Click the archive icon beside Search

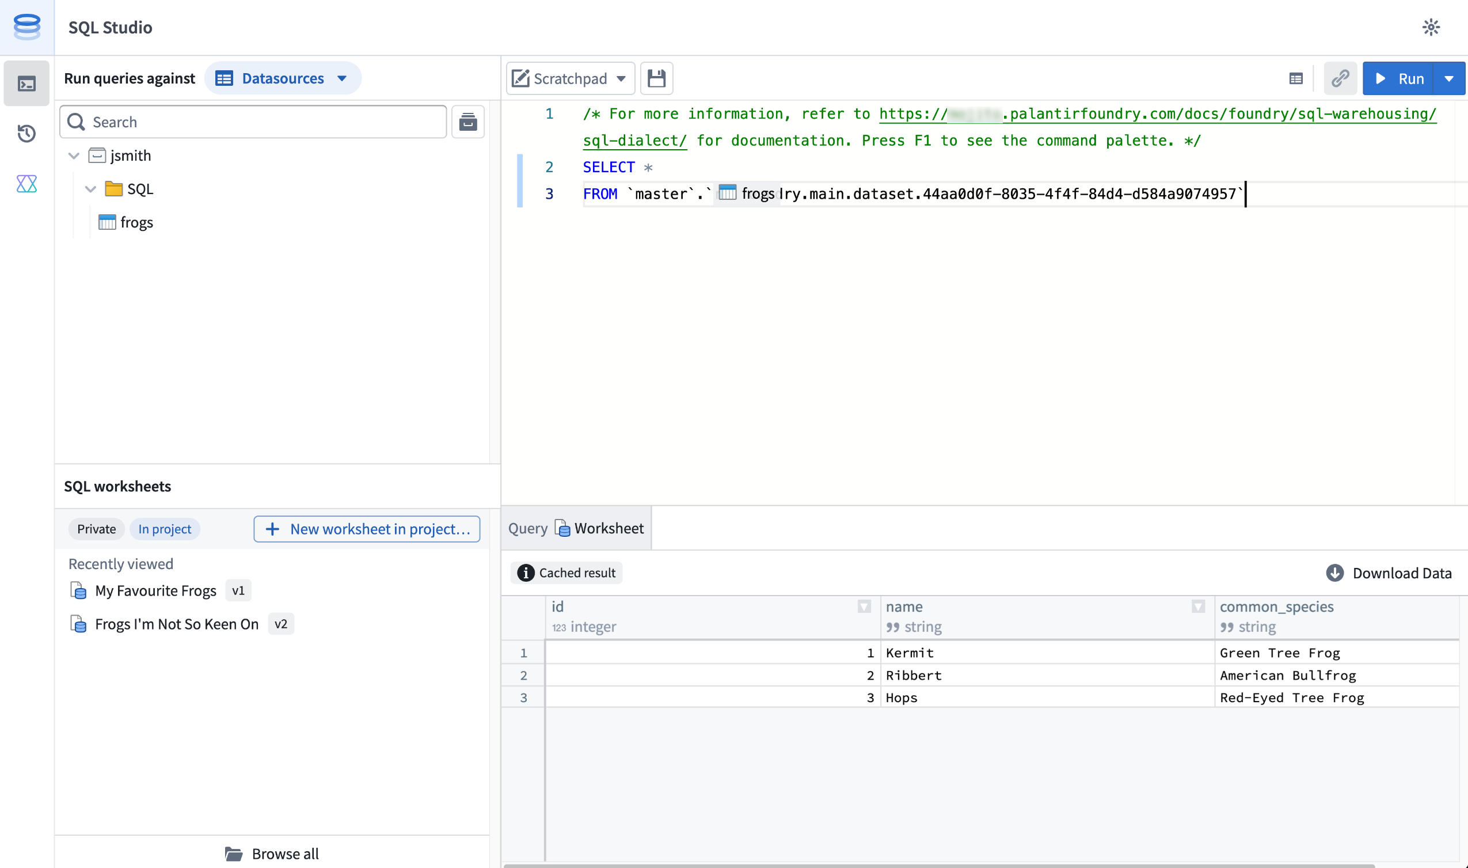[467, 122]
